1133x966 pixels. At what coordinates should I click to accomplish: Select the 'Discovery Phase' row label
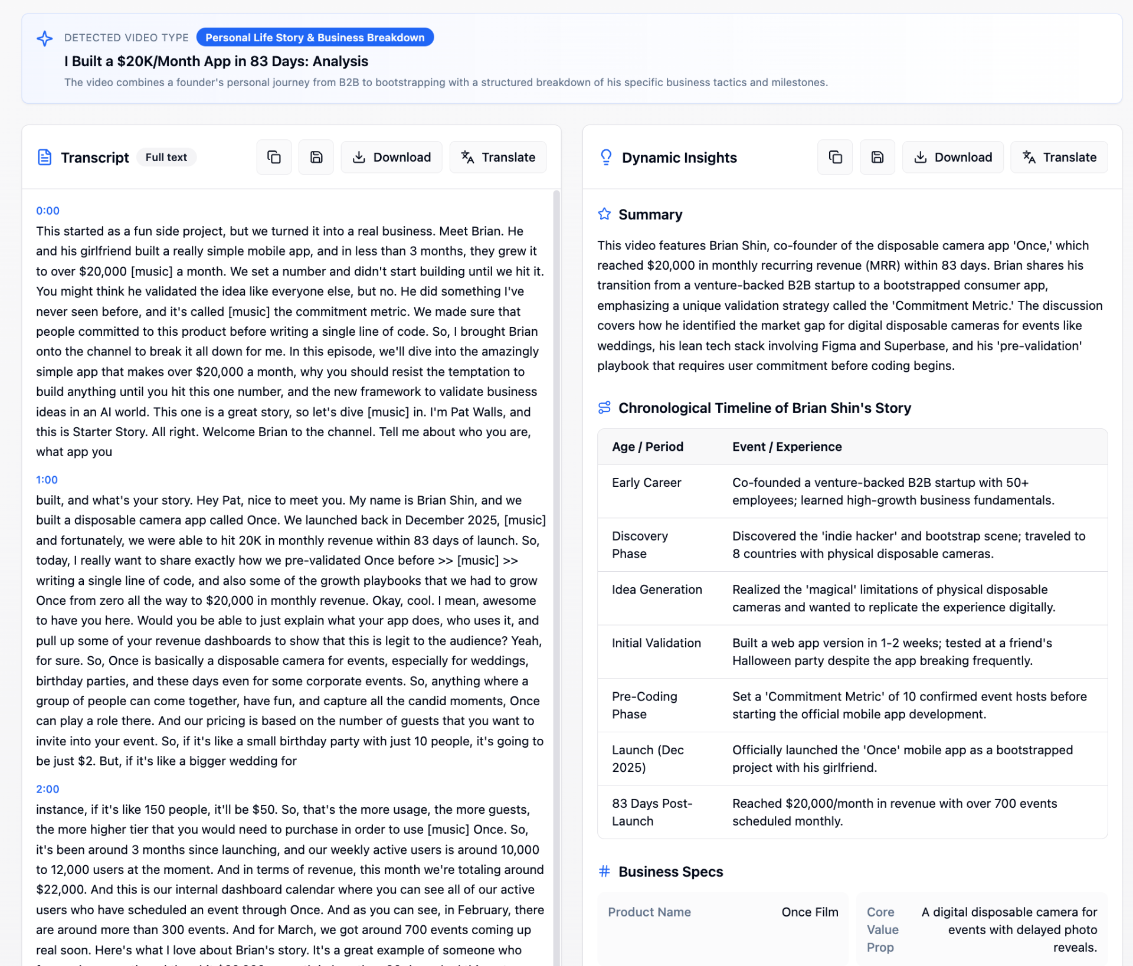coord(640,545)
